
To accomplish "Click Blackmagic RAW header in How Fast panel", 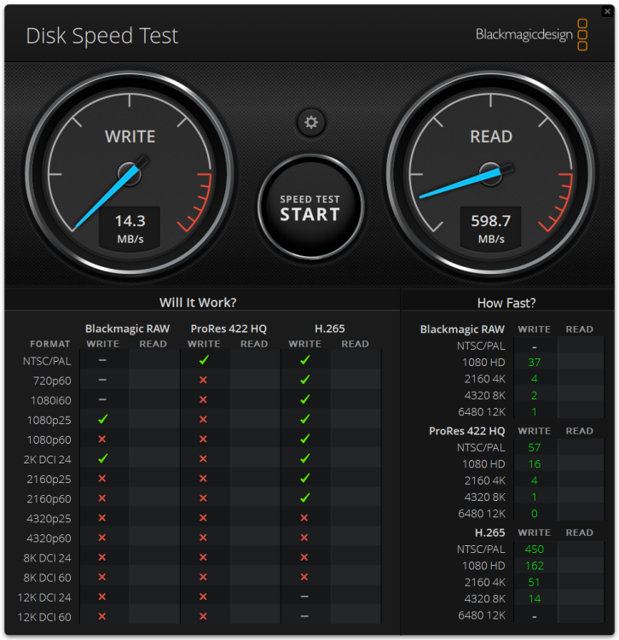I will (x=462, y=329).
